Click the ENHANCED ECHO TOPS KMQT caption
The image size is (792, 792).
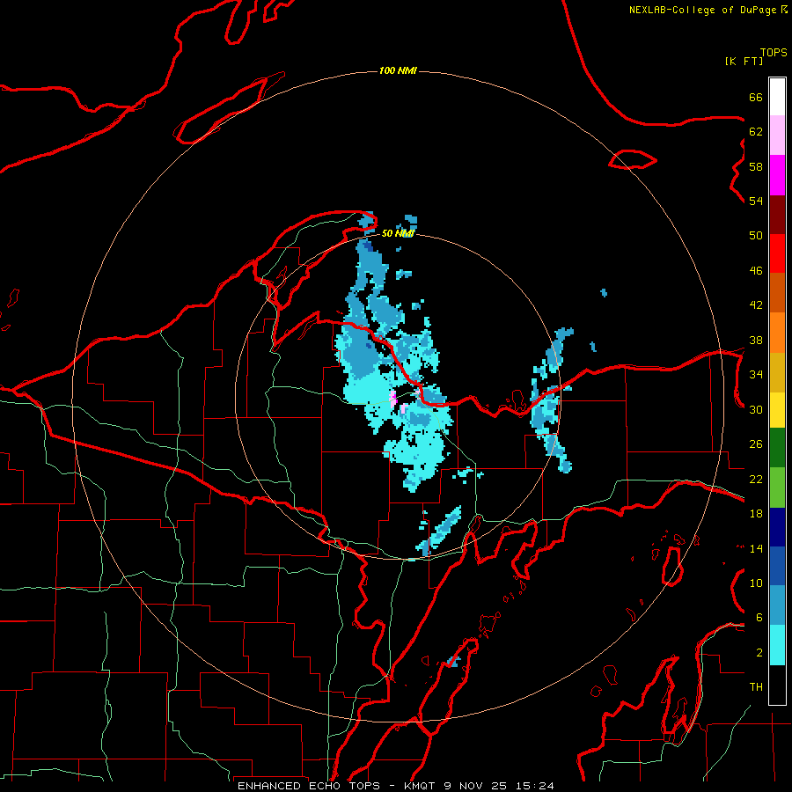(x=396, y=786)
